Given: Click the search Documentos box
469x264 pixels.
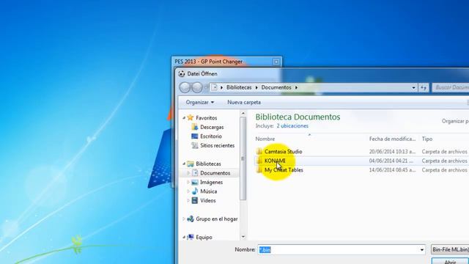Looking at the screenshot, I should 451,88.
